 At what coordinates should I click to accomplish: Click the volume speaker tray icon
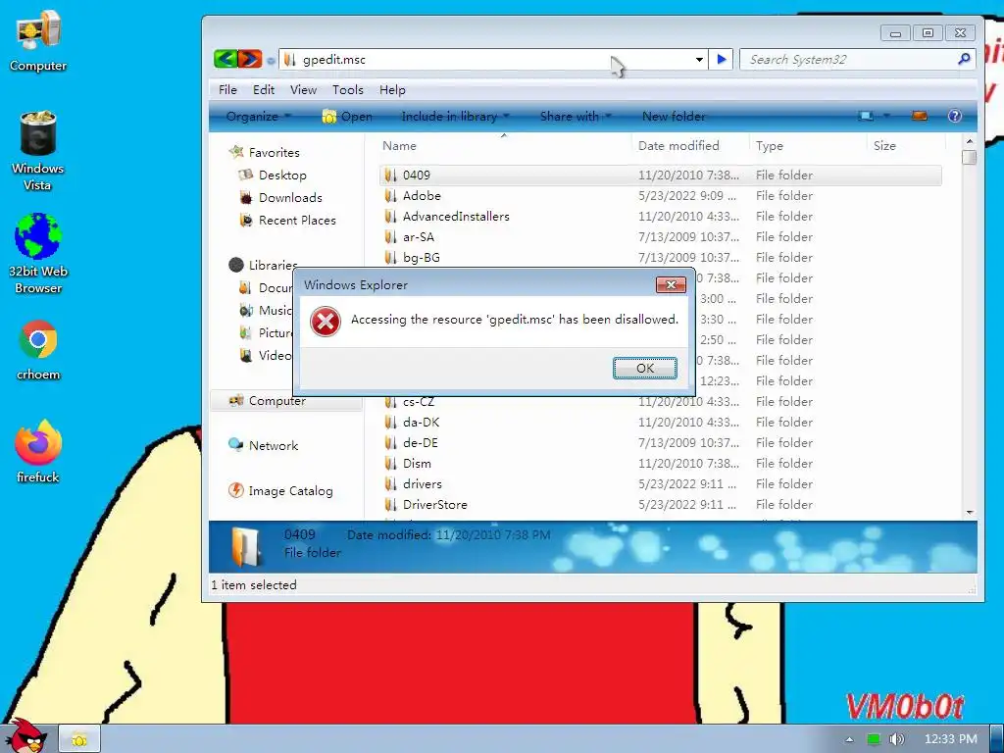coord(896,739)
